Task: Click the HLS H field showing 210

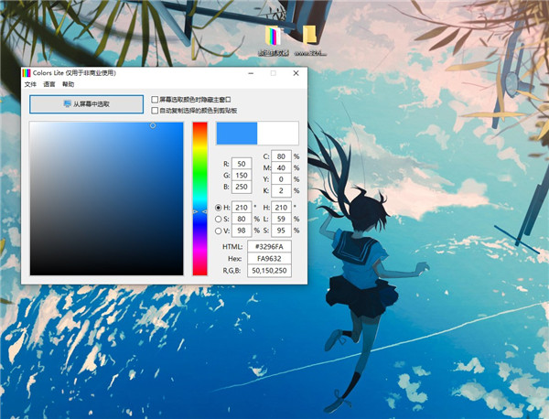Action: click(281, 208)
